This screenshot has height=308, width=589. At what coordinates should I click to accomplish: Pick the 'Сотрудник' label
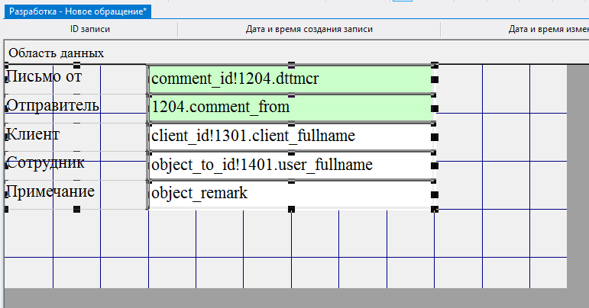(45, 162)
